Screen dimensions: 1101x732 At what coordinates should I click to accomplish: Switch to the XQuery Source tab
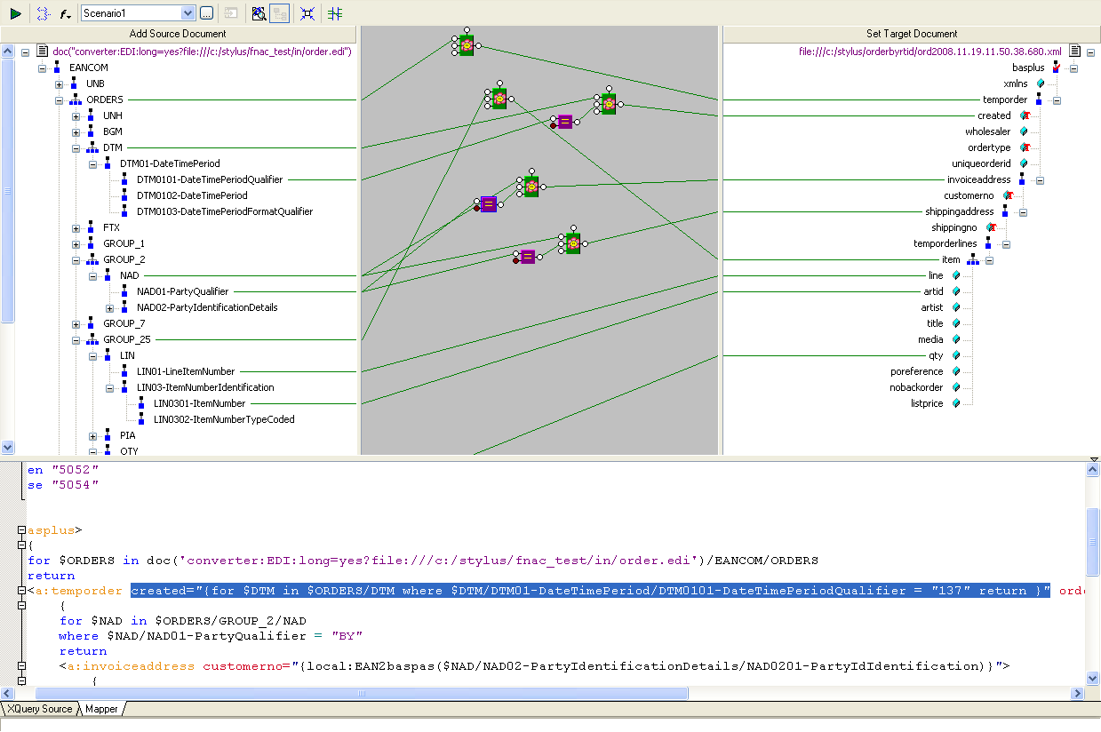pos(40,709)
